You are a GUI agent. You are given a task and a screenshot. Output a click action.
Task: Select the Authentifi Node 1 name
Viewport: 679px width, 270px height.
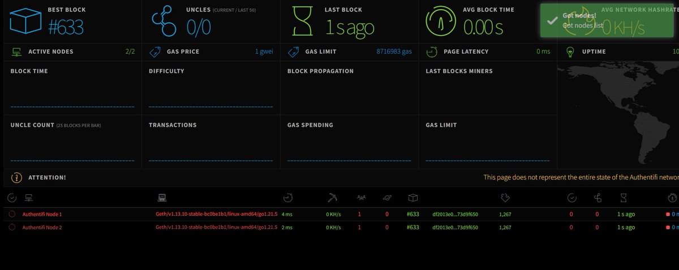pyautogui.click(x=42, y=215)
